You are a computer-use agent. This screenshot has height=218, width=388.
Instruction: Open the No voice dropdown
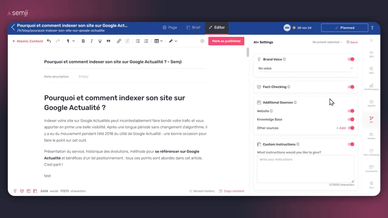(305, 68)
